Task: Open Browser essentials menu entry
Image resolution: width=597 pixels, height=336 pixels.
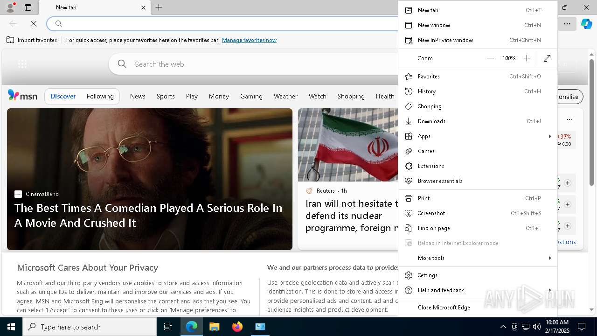Action: point(478,181)
